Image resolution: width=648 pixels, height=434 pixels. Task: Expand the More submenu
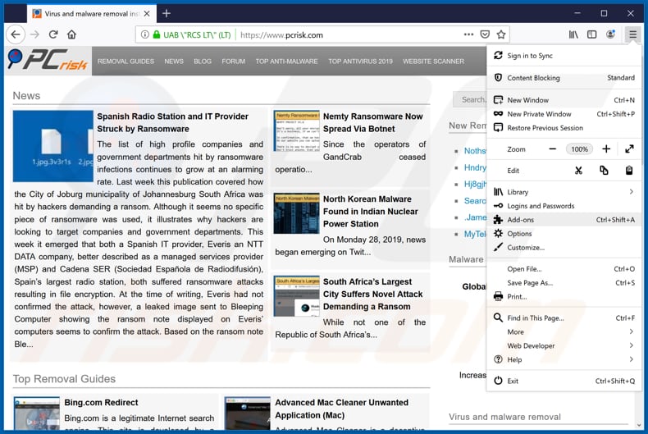click(x=564, y=332)
